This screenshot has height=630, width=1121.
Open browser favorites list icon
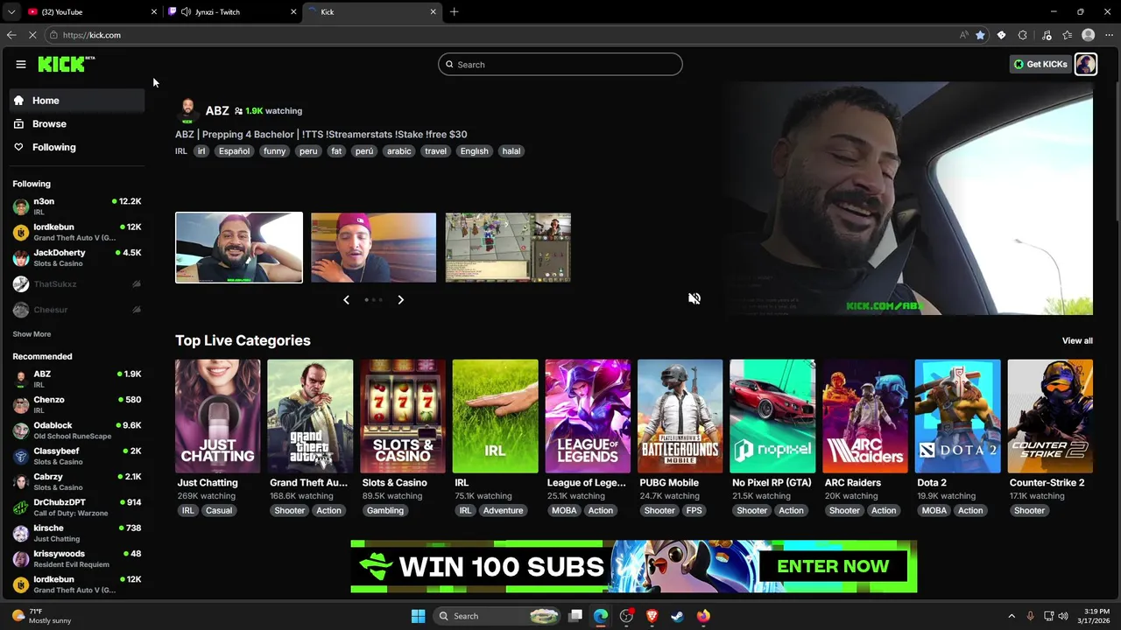coord(1067,35)
